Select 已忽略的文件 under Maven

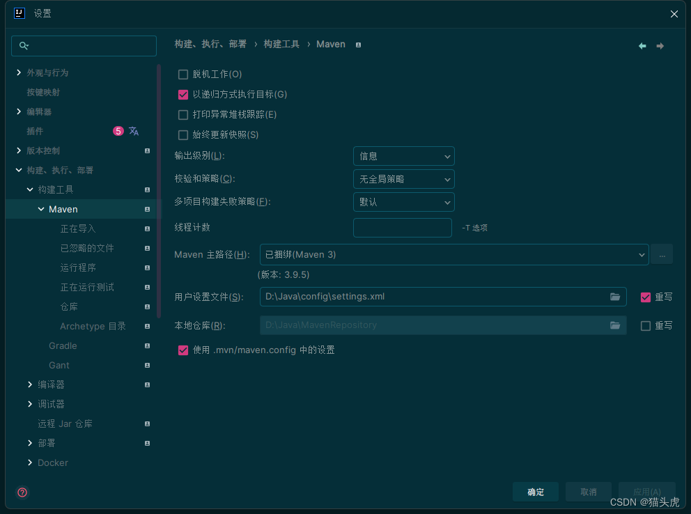click(x=87, y=248)
